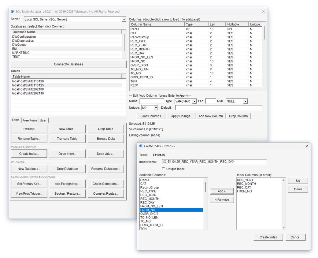Screen dimensions: 318x258
Task: Select RecordGroup in Available Columns list
Action: click(x=172, y=187)
